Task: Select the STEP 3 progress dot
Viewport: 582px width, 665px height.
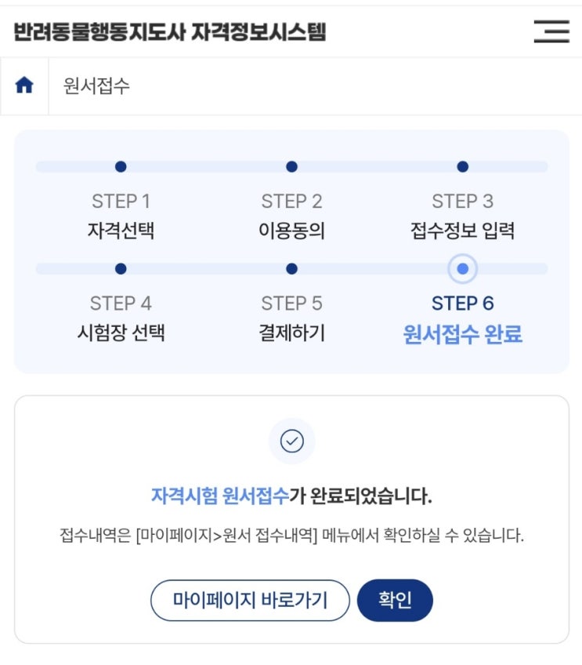Action: (463, 167)
